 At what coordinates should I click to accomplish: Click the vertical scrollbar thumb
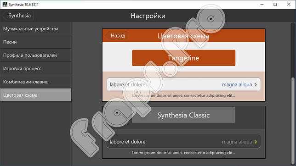(293, 121)
